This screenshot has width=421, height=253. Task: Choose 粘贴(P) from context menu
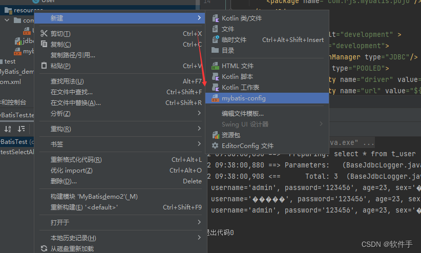tap(121, 66)
